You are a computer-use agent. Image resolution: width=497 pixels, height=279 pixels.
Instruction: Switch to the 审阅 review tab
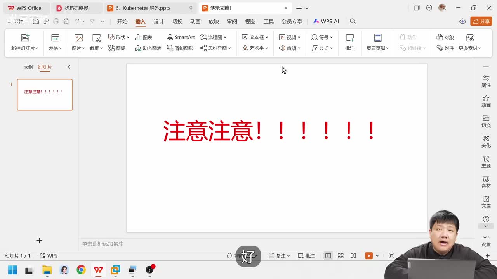click(x=232, y=21)
